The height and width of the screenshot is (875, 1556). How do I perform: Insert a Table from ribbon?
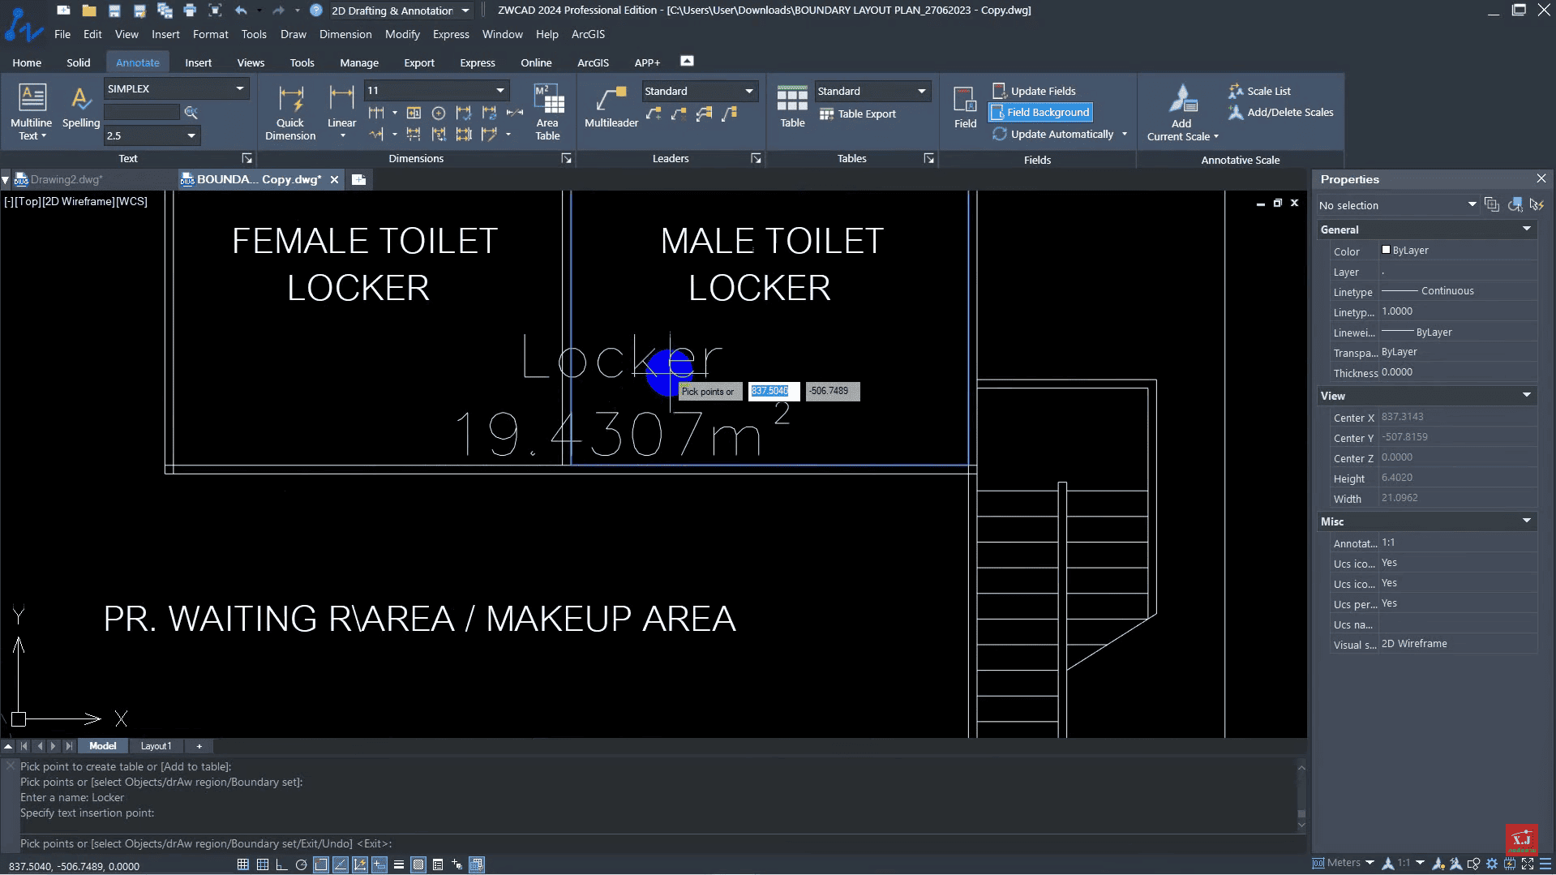tap(792, 107)
